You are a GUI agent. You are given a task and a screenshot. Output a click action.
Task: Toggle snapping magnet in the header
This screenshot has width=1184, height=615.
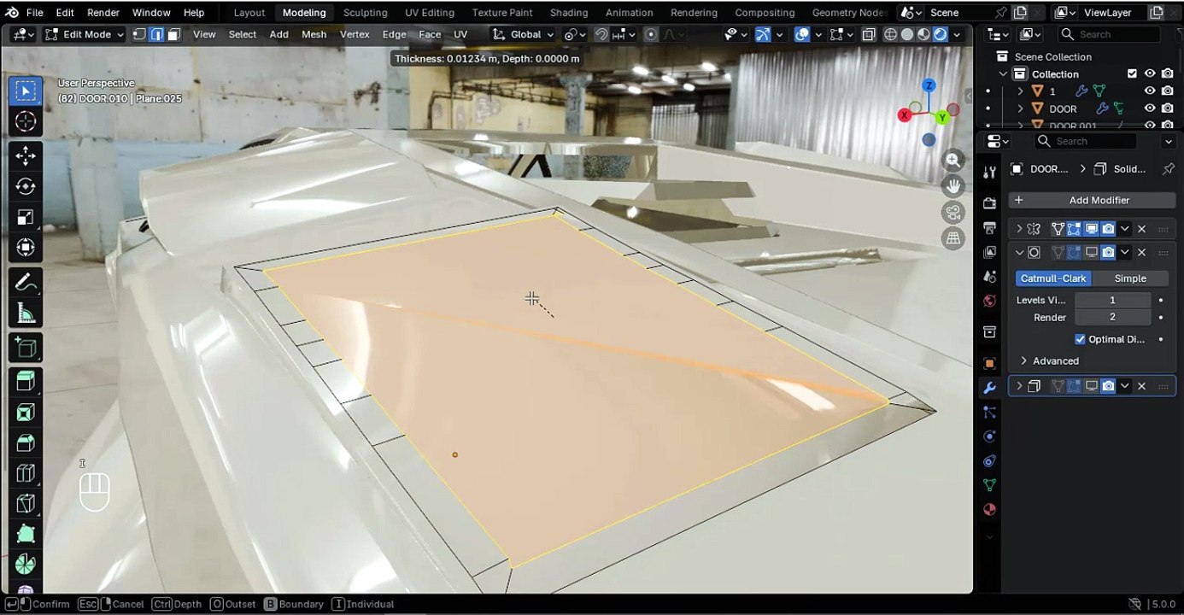pos(601,34)
